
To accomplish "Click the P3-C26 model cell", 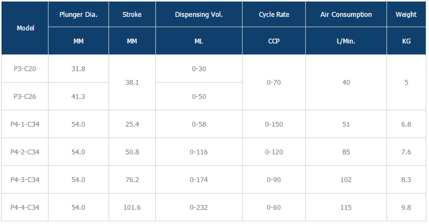I will [25, 97].
